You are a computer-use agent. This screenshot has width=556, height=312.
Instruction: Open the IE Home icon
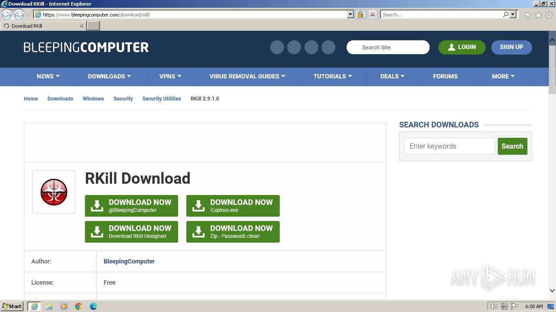point(527,15)
